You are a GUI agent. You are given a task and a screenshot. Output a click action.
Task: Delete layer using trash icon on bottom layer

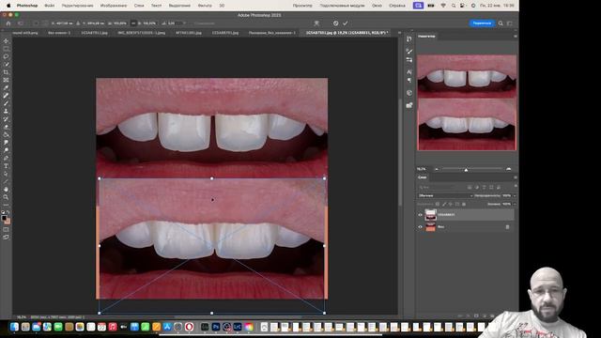(507, 227)
